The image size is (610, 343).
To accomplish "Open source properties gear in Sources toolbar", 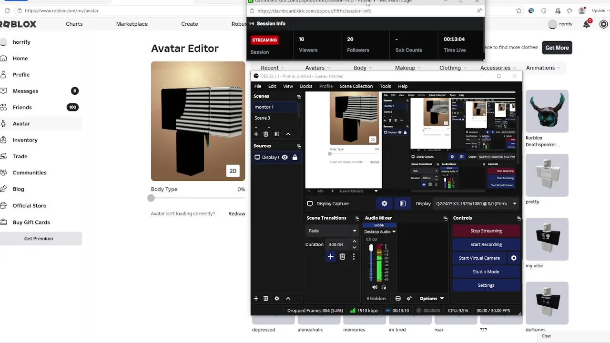I will pos(277,299).
